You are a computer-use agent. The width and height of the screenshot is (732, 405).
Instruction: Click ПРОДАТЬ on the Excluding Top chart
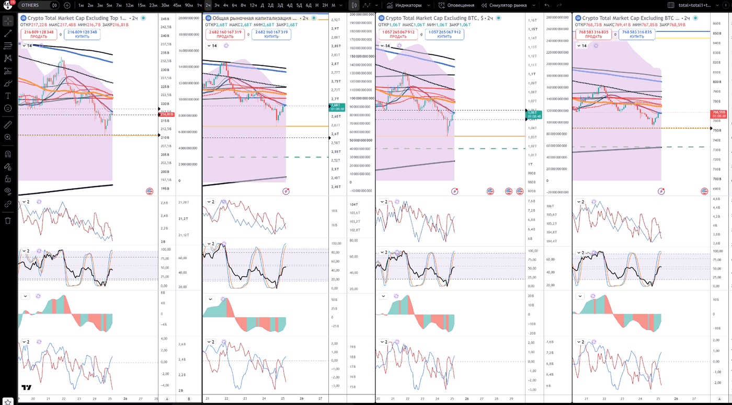click(x=39, y=34)
